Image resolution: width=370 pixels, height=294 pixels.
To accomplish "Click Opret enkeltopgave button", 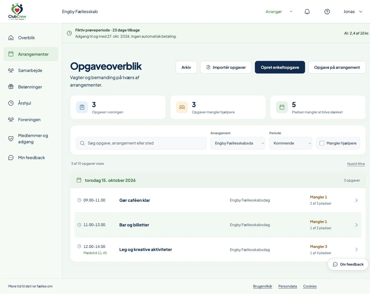I will click(280, 67).
